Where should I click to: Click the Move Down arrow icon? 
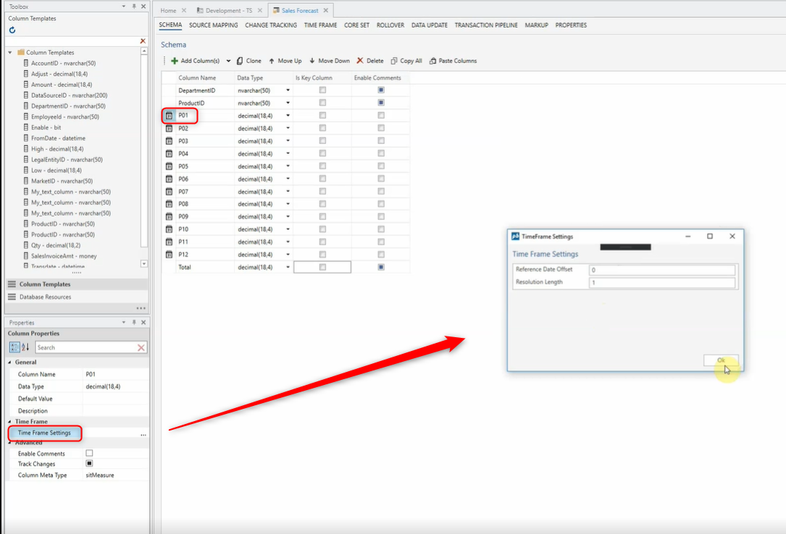click(x=313, y=61)
